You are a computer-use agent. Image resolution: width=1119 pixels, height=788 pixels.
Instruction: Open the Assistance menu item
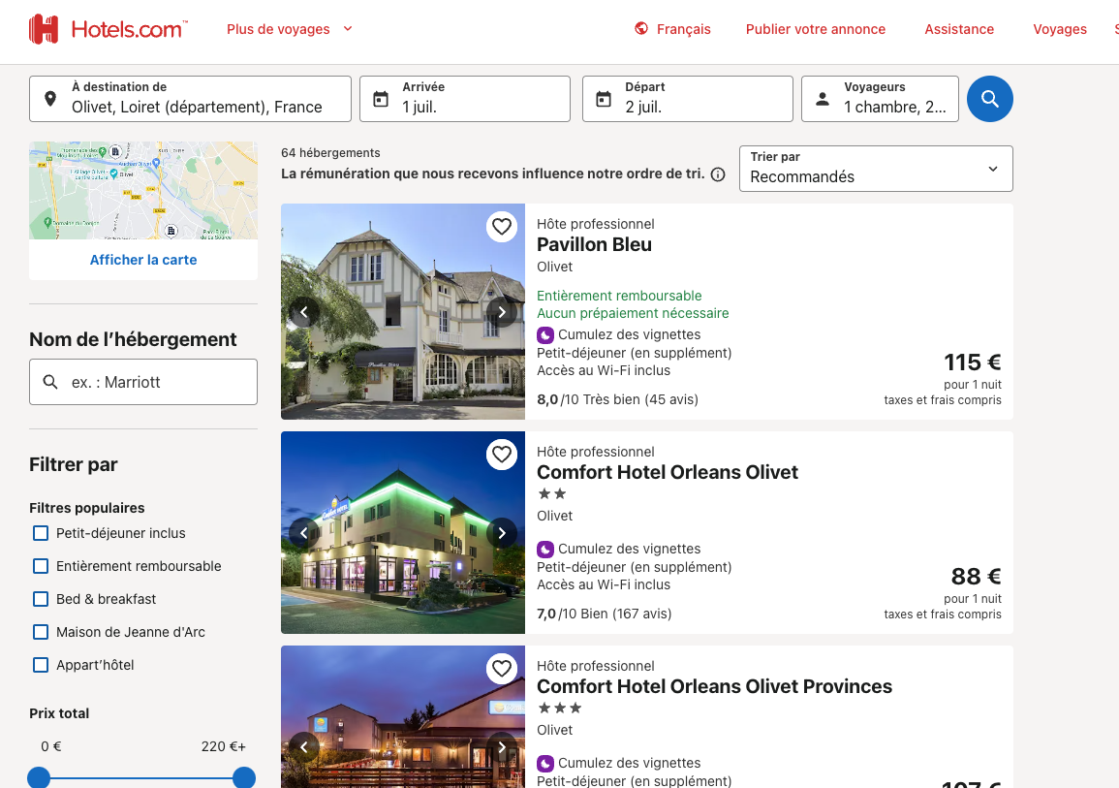point(959,29)
